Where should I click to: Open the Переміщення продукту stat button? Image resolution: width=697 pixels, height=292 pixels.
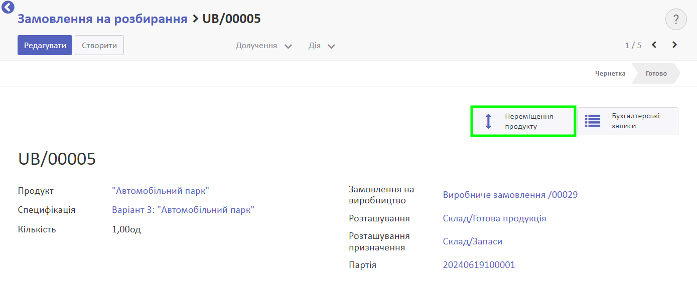tap(523, 121)
